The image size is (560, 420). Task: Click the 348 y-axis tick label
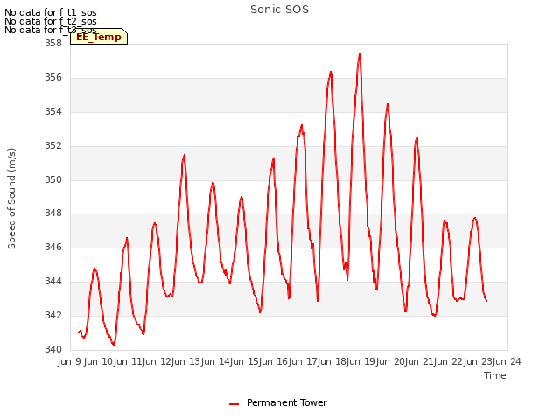pos(53,213)
